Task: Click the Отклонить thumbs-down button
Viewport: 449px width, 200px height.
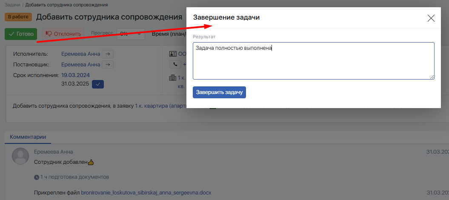Action: (x=63, y=34)
